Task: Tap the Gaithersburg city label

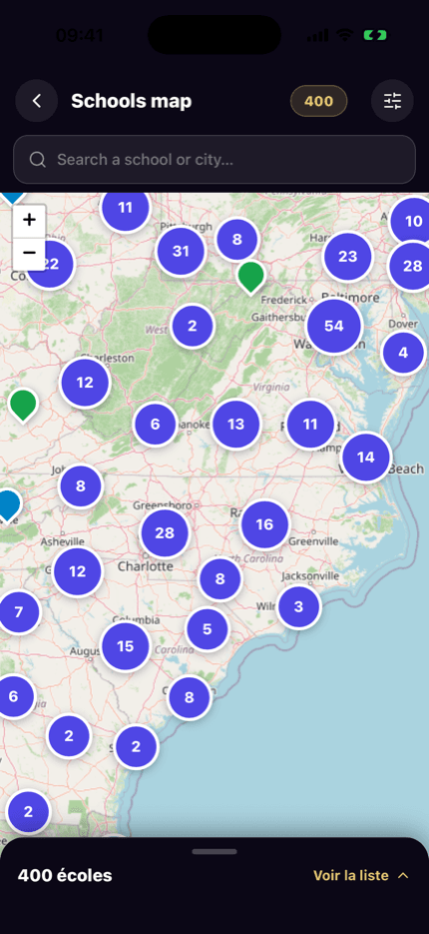Action: coord(277,317)
